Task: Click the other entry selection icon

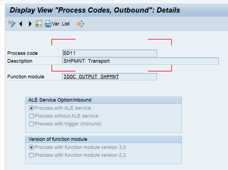Action: [39, 24]
